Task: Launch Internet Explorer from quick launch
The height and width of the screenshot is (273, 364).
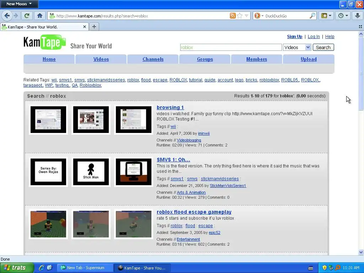Action: (x=42, y=268)
